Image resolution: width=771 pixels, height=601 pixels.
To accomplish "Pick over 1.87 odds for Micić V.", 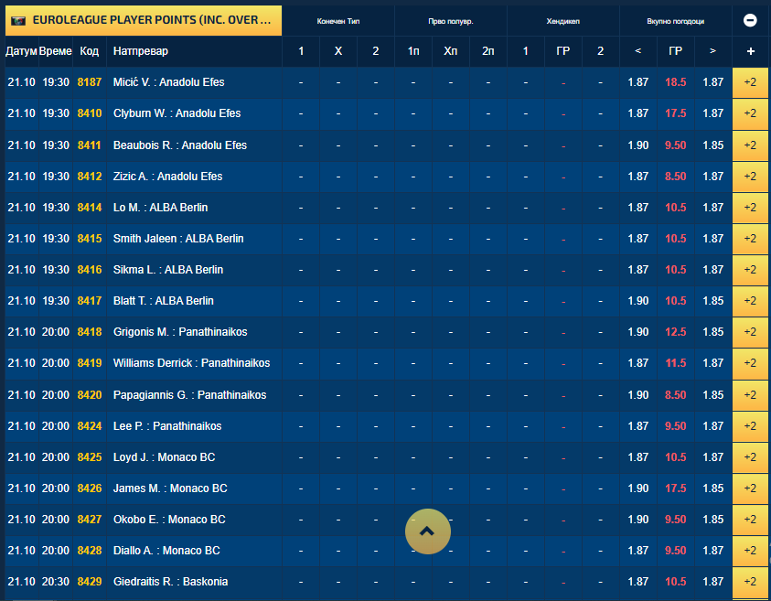I will click(713, 82).
